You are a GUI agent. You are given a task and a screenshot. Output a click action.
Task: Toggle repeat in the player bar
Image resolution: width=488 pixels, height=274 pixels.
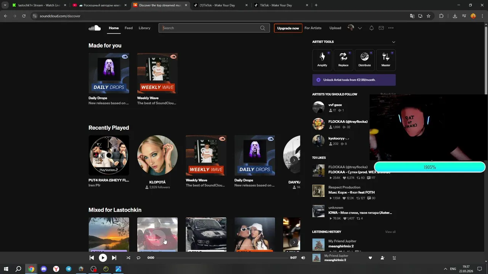138,258
